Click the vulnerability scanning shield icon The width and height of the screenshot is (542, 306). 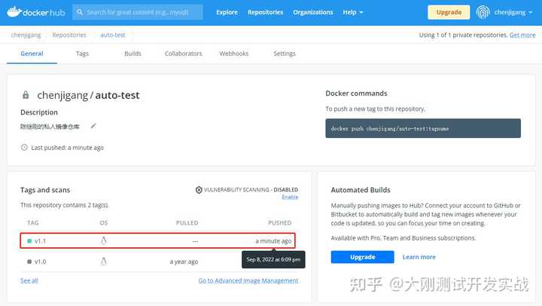point(199,190)
